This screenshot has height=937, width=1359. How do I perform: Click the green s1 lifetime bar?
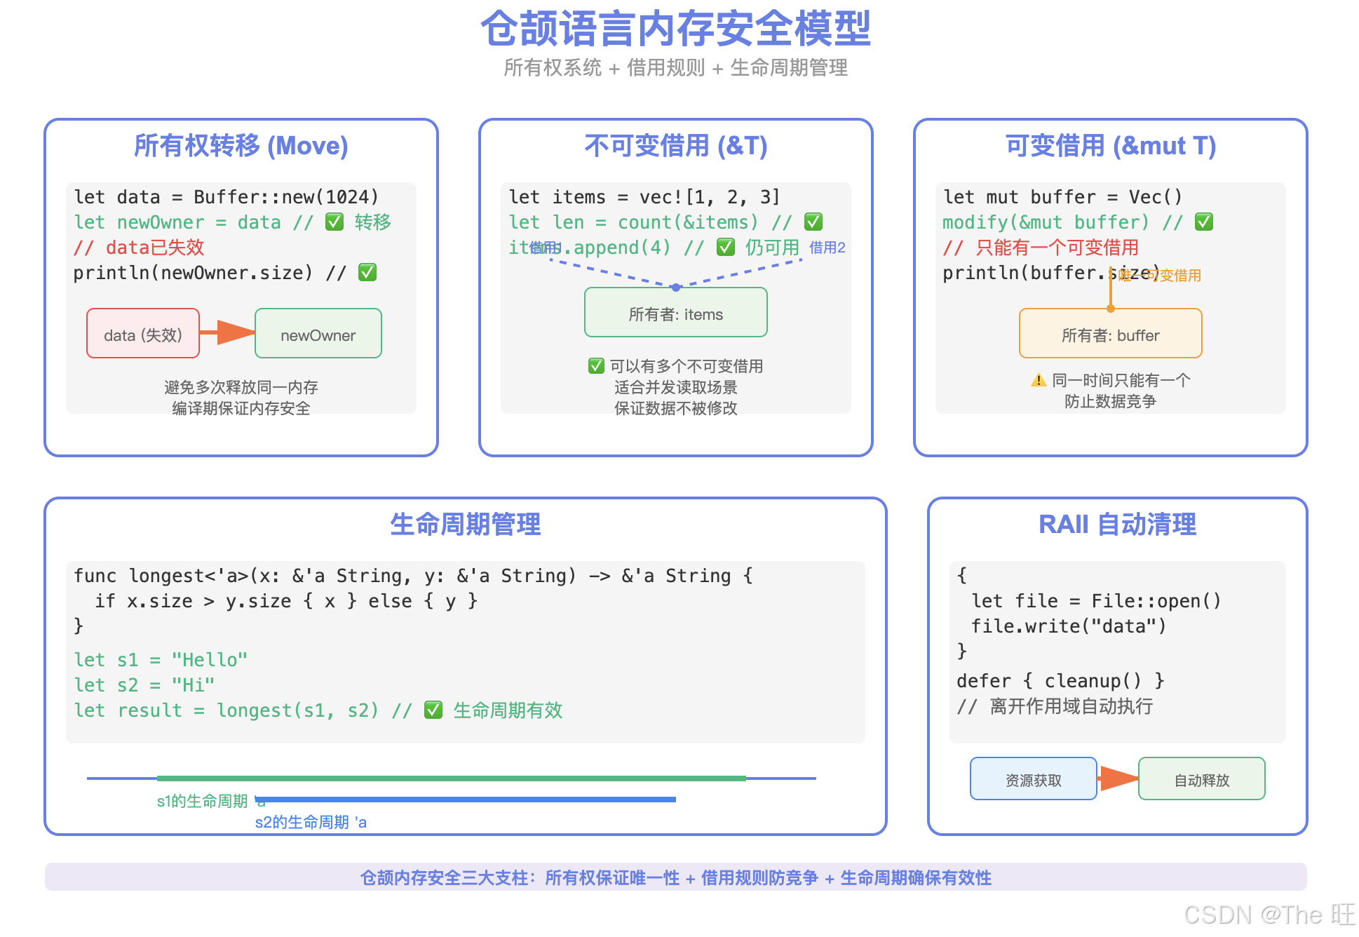click(x=450, y=778)
